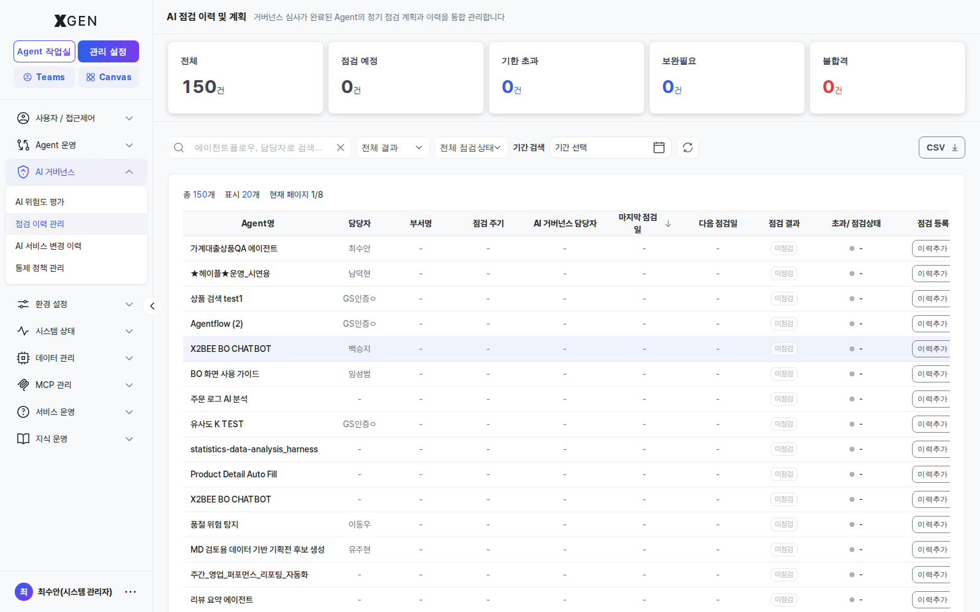Click 이력추가 for 상품 검색 test1

[932, 299]
